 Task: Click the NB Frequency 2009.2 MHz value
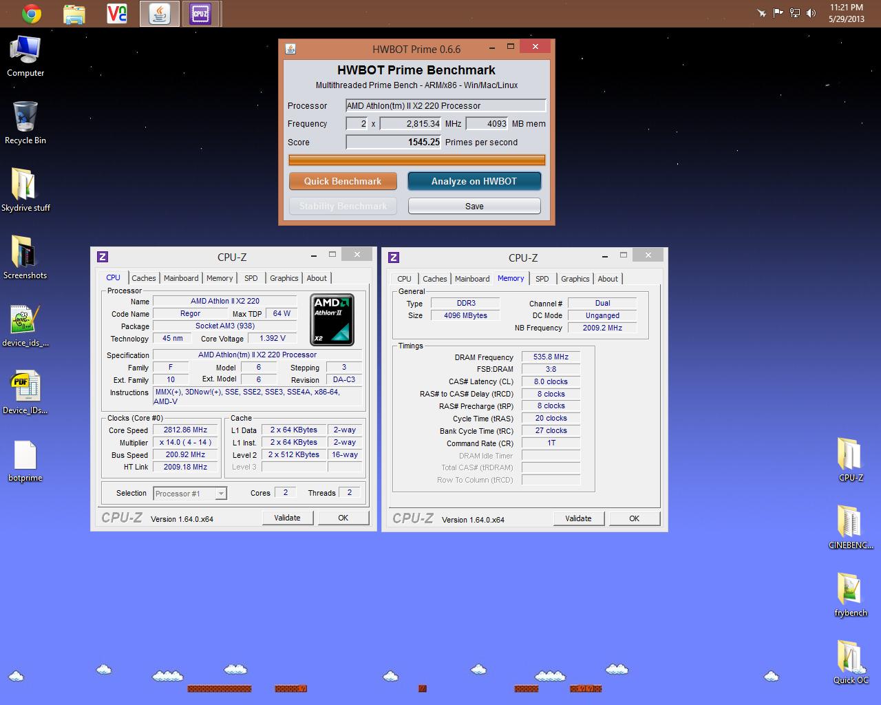pos(602,328)
